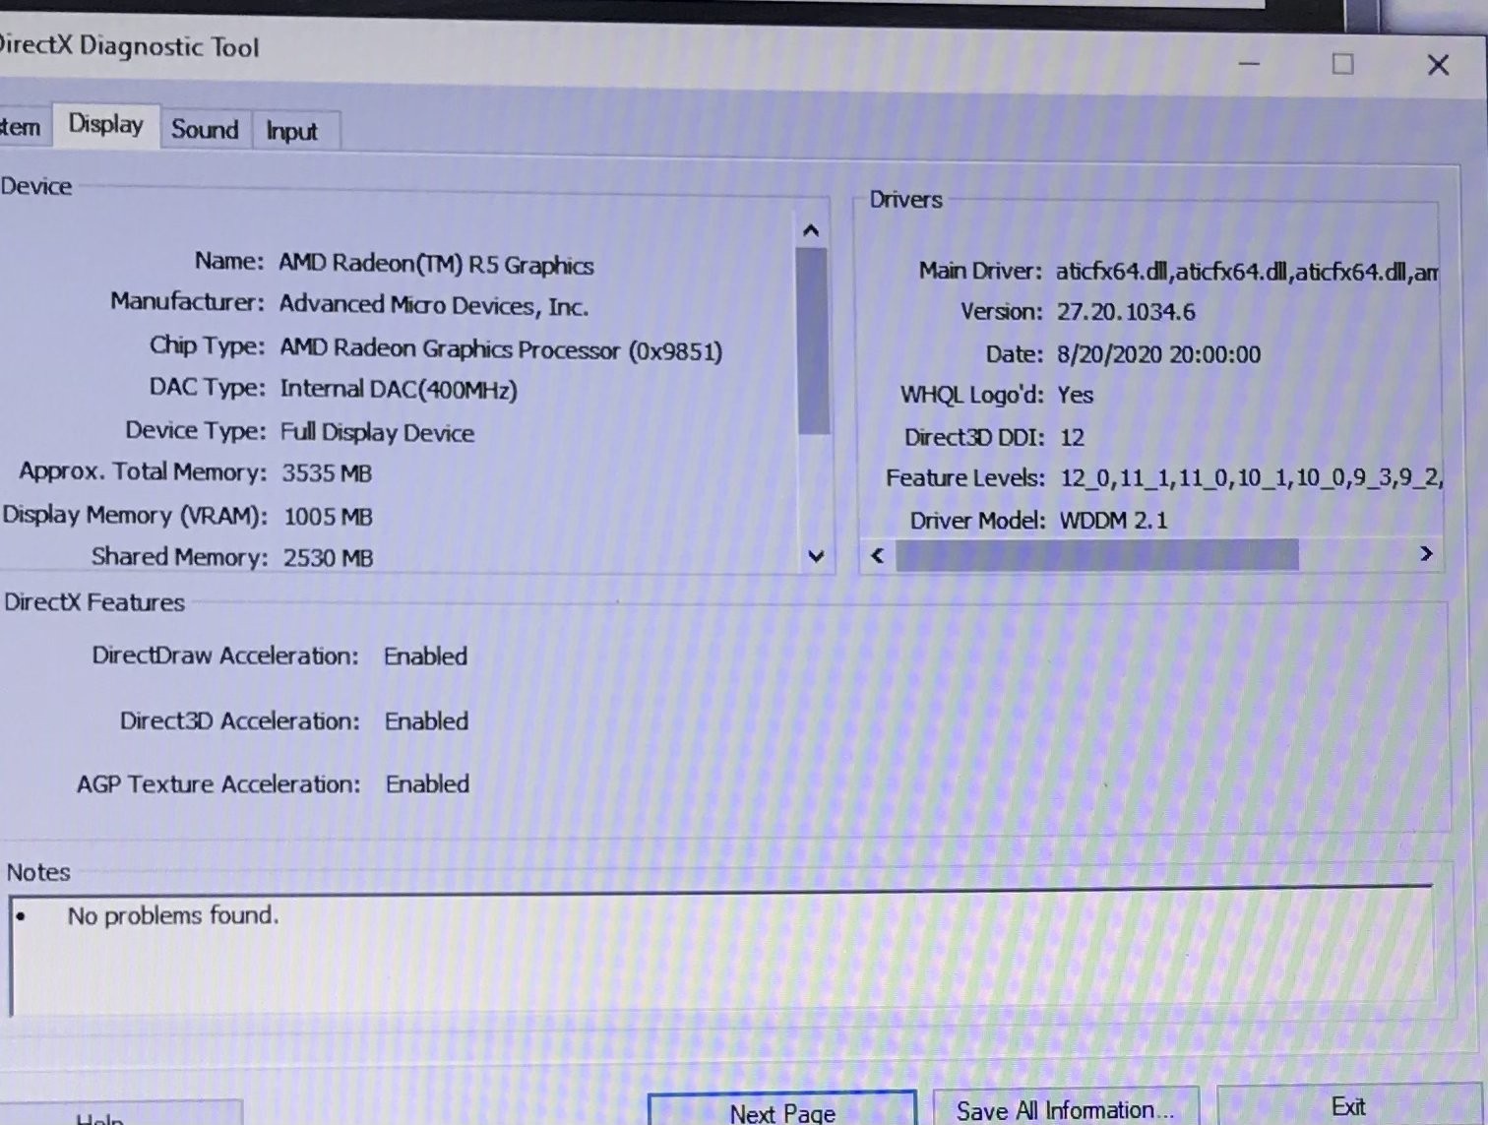Click the No problems found note
Viewport: 1488px width, 1125px height.
pyautogui.click(x=173, y=915)
